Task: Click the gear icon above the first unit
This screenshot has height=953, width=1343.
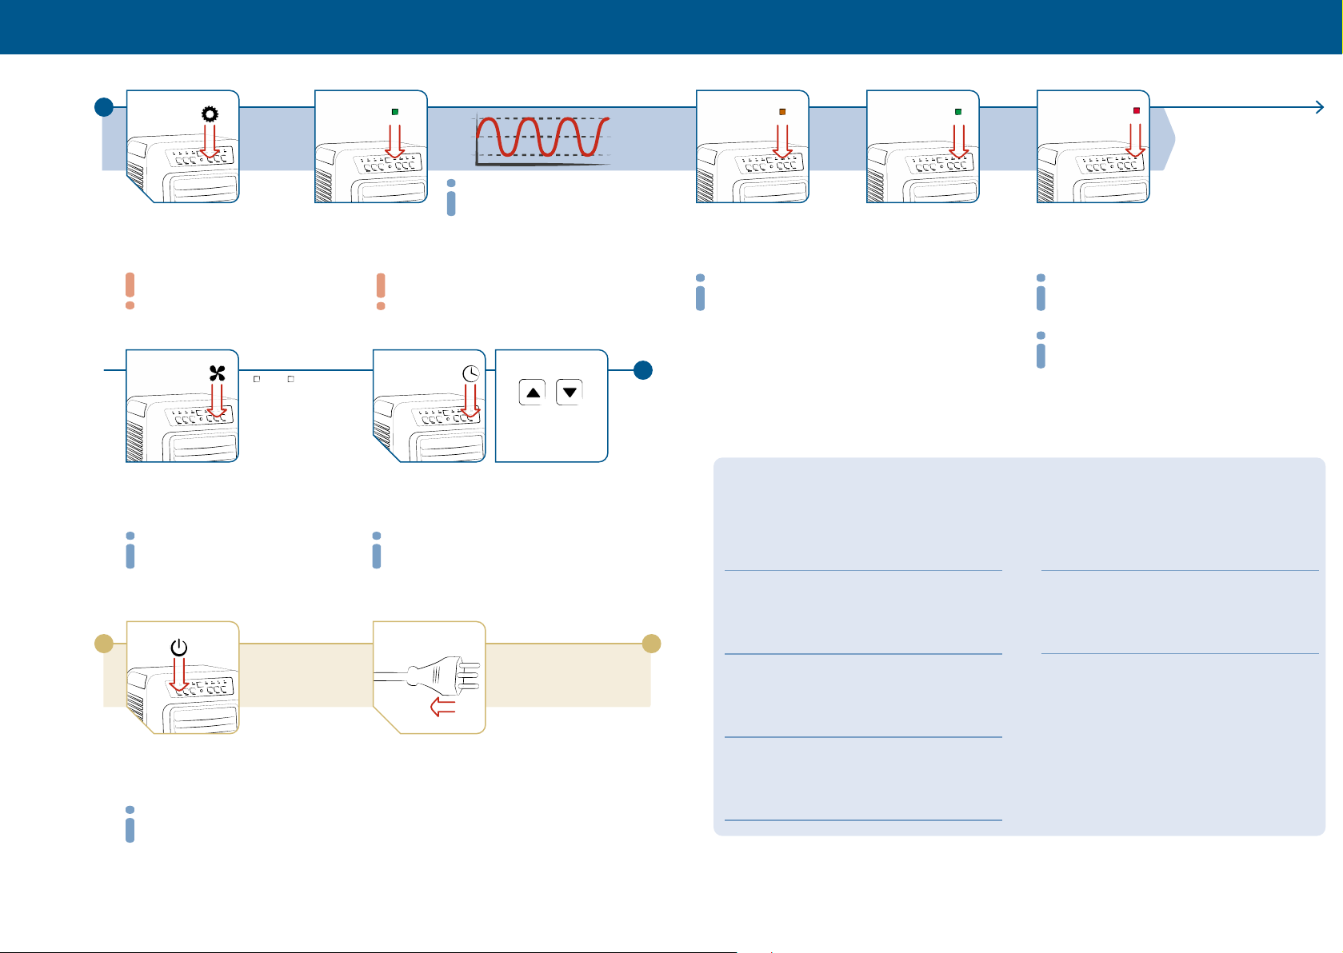Action: [210, 114]
